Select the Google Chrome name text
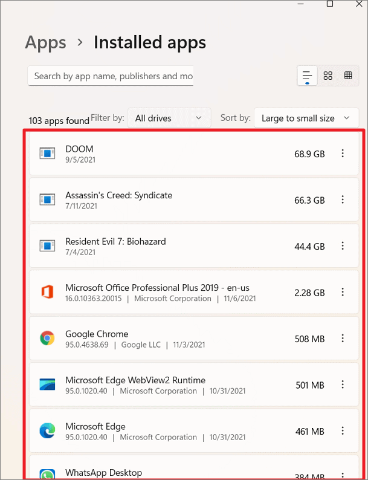 coord(97,334)
